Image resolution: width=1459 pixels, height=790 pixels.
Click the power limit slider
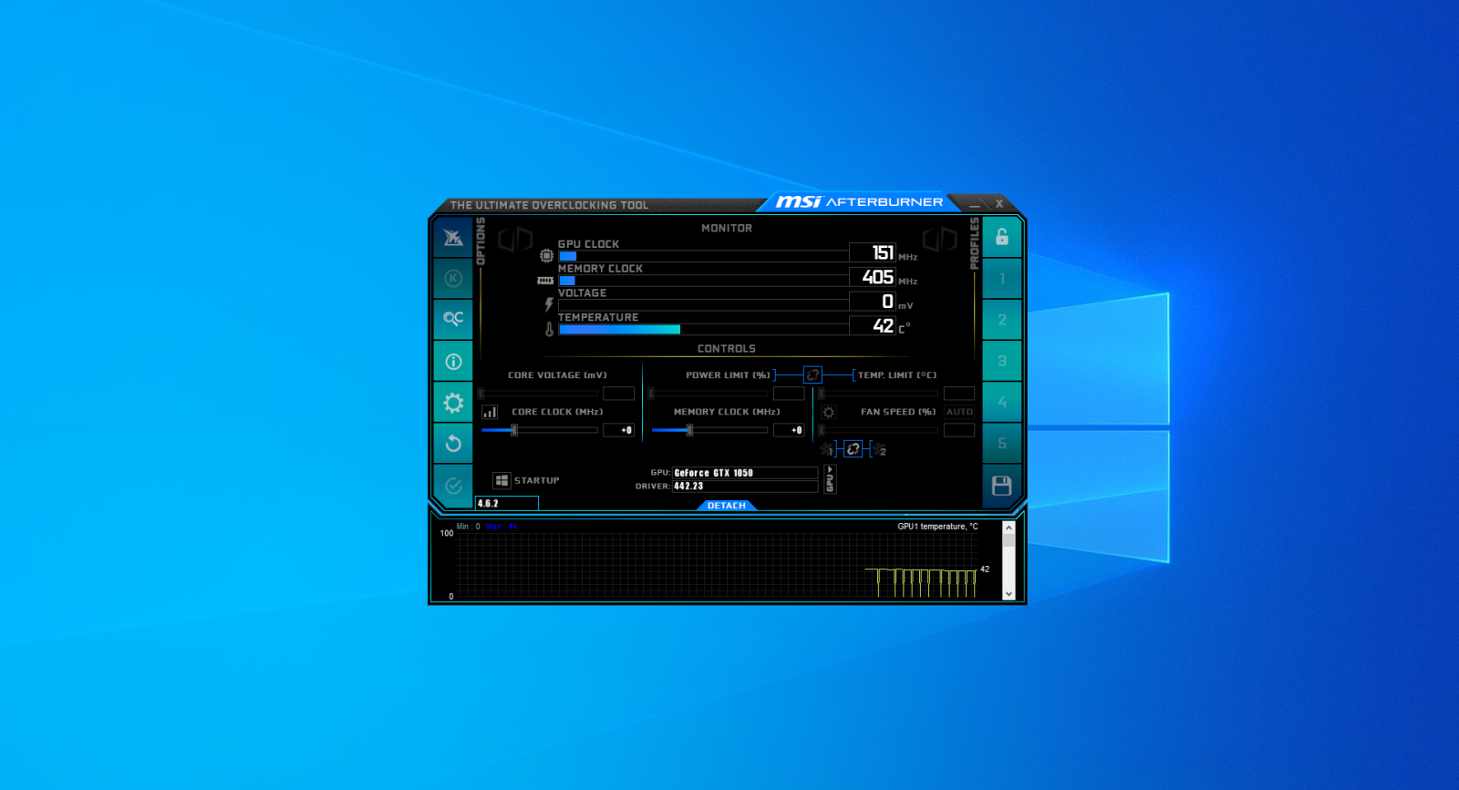point(708,394)
